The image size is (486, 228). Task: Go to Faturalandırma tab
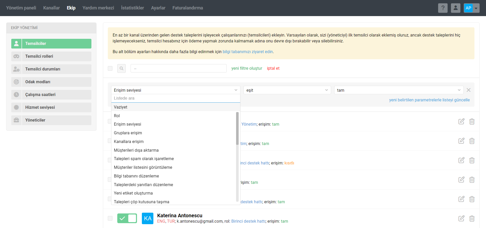tap(188, 8)
